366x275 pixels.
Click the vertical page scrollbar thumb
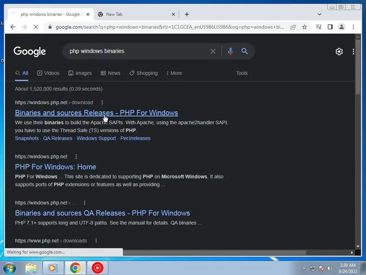[x=357, y=67]
